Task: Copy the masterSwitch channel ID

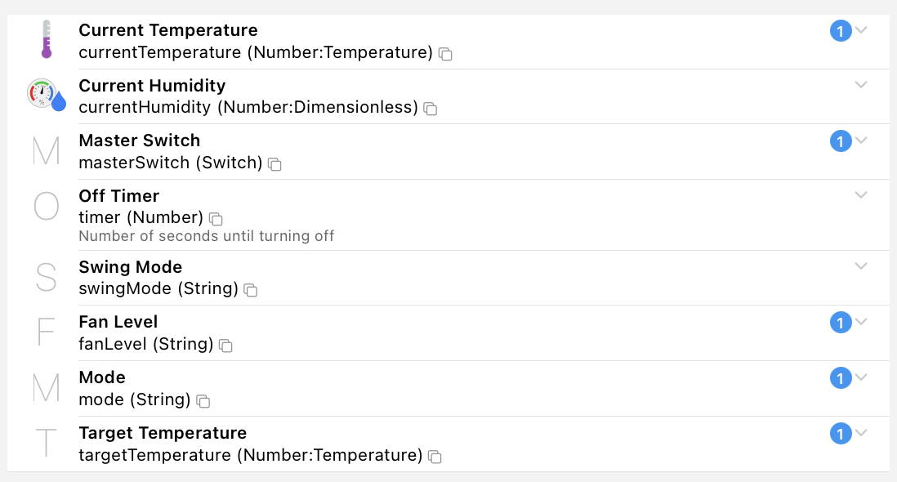Action: [x=275, y=164]
